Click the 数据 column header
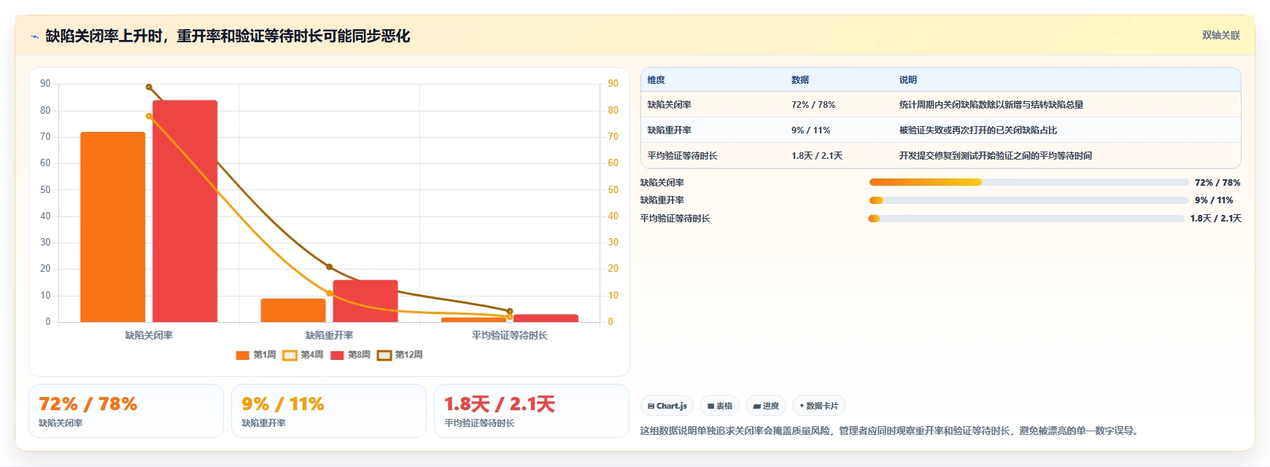Image resolution: width=1270 pixels, height=467 pixels. [x=800, y=80]
